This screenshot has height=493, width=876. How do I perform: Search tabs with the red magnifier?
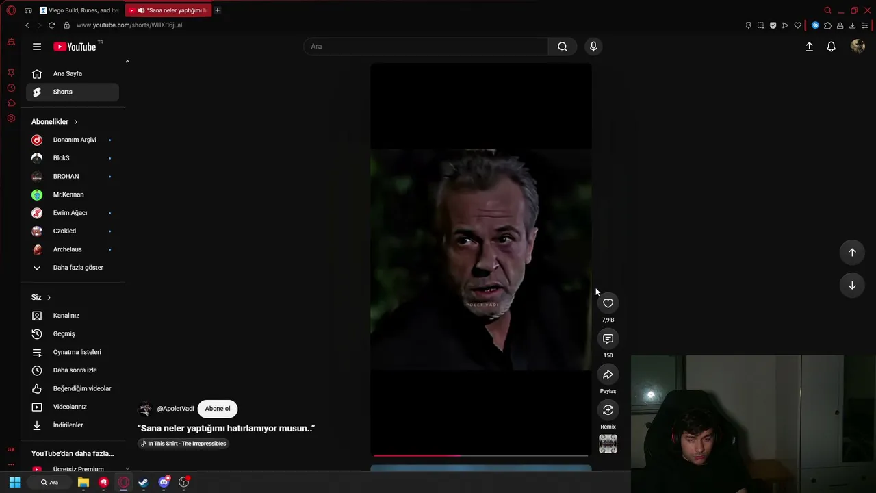827,10
